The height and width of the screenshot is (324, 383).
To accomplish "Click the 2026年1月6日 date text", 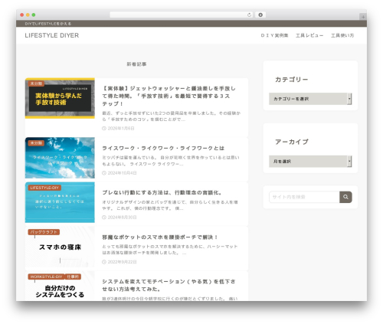I will 121,128.
